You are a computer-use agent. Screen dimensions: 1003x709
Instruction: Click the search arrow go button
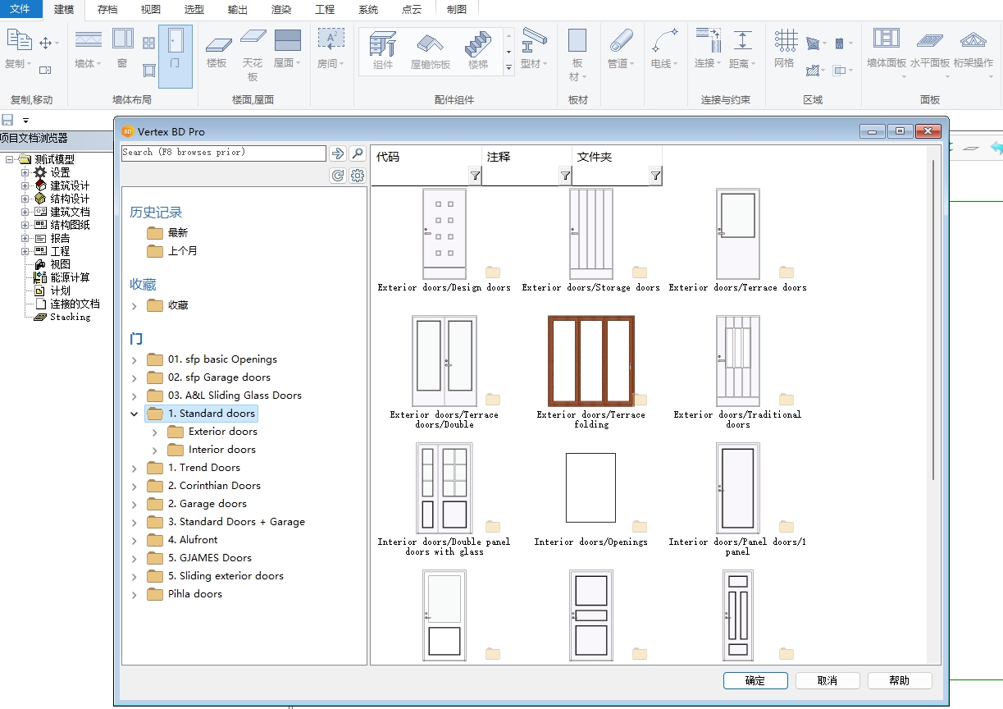click(337, 153)
